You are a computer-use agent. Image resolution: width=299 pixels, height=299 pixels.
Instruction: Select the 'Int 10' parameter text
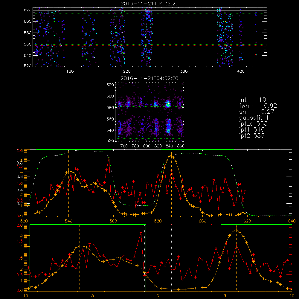[x=252, y=100]
